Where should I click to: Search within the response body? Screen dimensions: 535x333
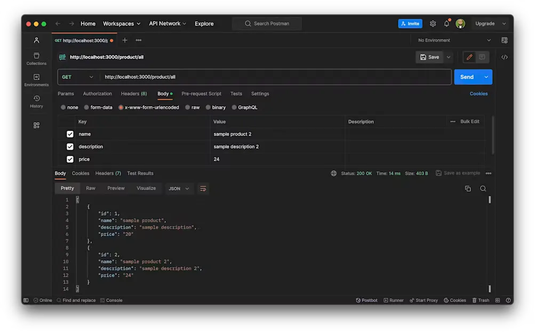pos(483,189)
